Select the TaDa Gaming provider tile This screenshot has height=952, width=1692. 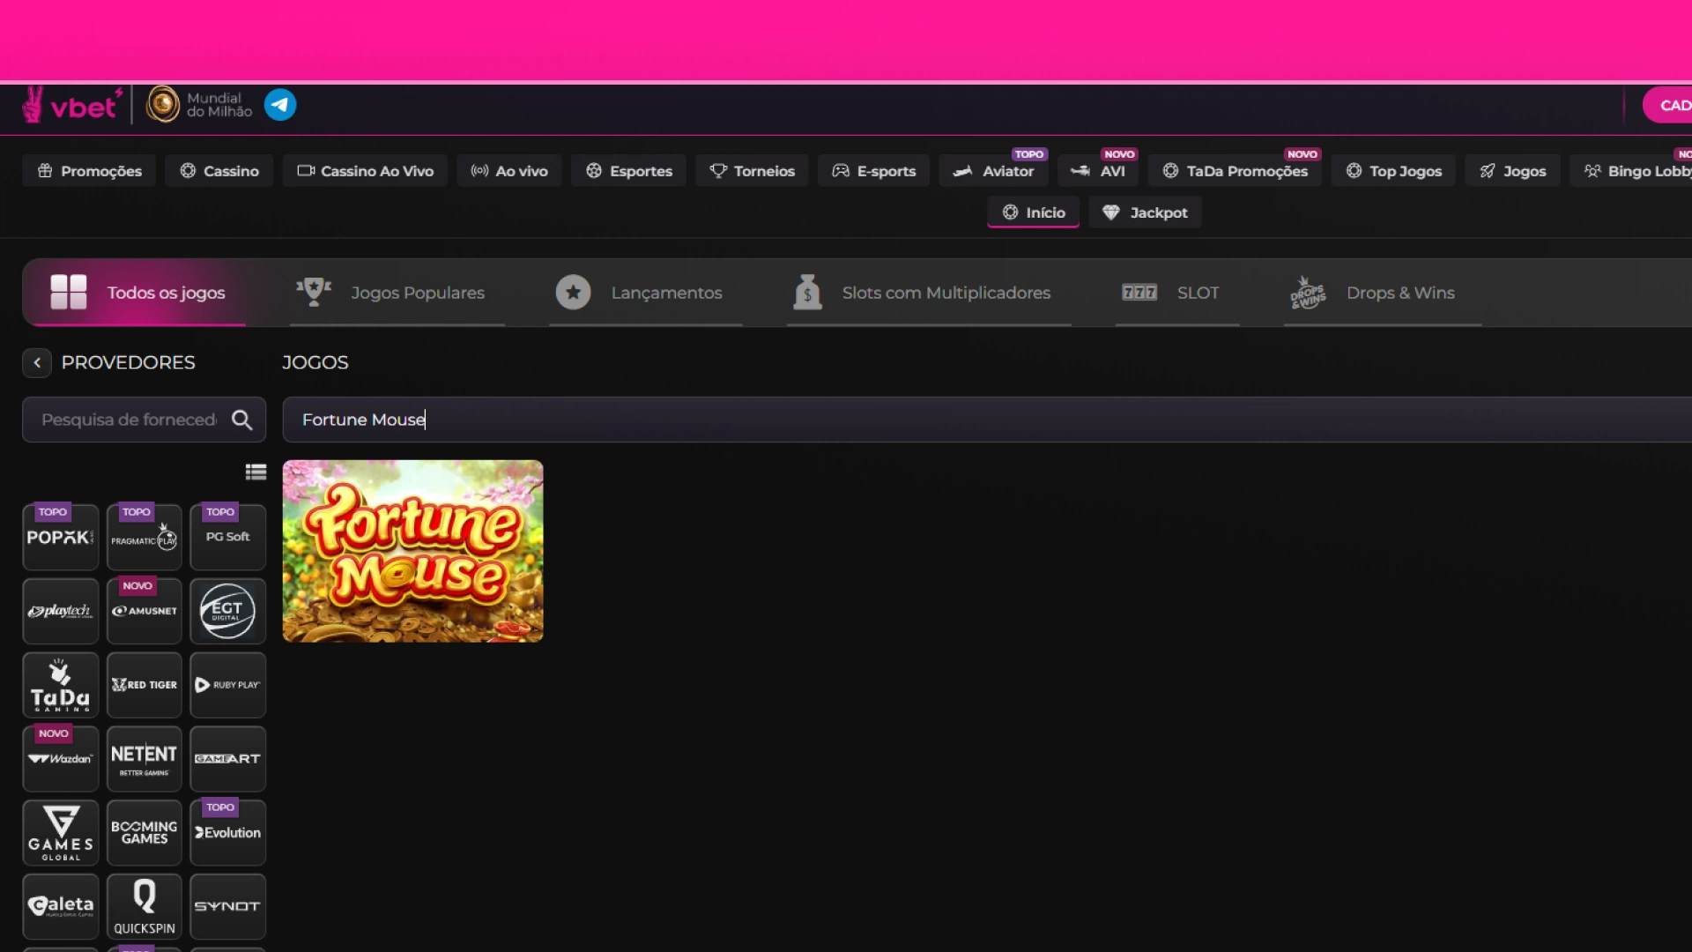(60, 685)
